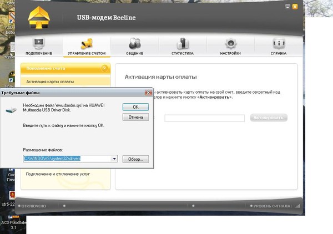Collapse the Пополнение счета panel chevron
Screen dimensions: 333x234
coord(104,68)
